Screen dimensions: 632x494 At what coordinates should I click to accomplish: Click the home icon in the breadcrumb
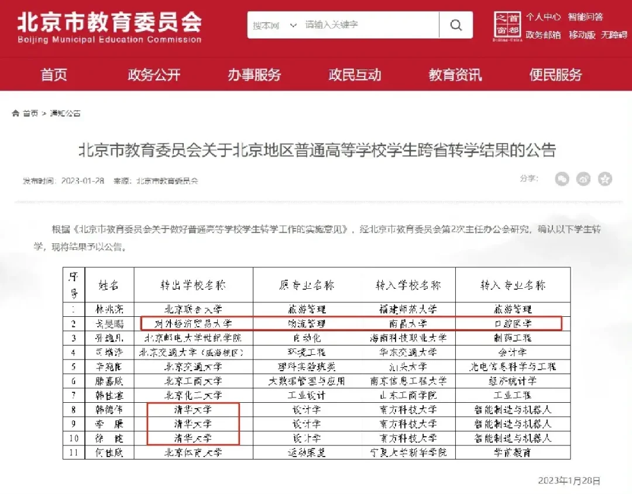pyautogui.click(x=15, y=113)
